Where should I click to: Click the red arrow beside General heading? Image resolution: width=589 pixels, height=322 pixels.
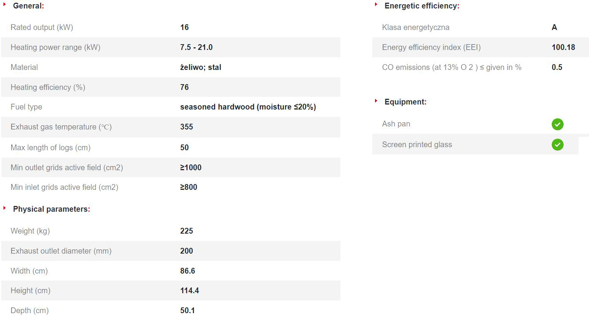(5, 4)
